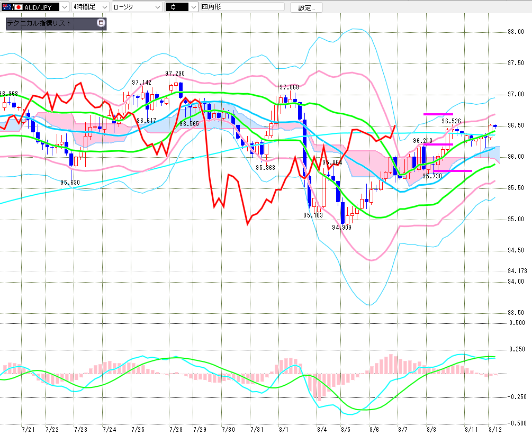Open the AUD/JPY currency pair dropdown
Screen dimensions: 532x435
coord(65,7)
